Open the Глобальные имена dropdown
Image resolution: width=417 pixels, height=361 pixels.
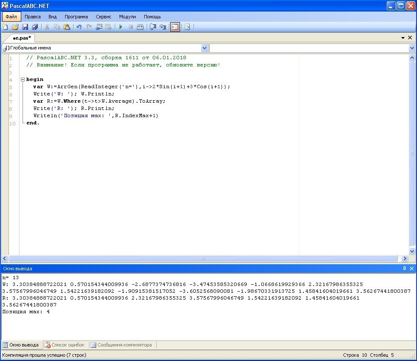[x=204, y=48]
